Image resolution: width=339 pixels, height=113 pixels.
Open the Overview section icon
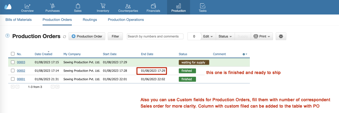(x=27, y=6)
